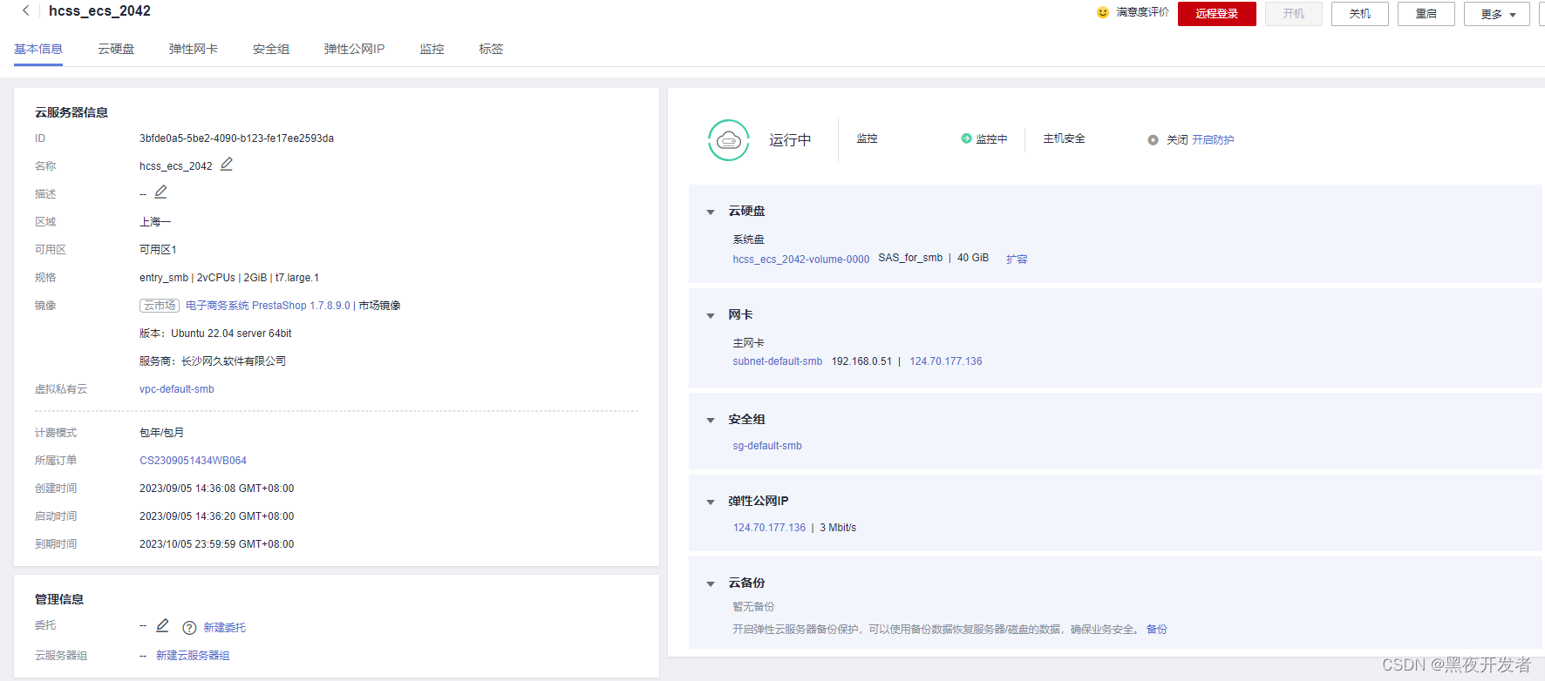Click private IP 192.168.0.51 text
Screen dimensions: 1545x681
[x=861, y=361]
